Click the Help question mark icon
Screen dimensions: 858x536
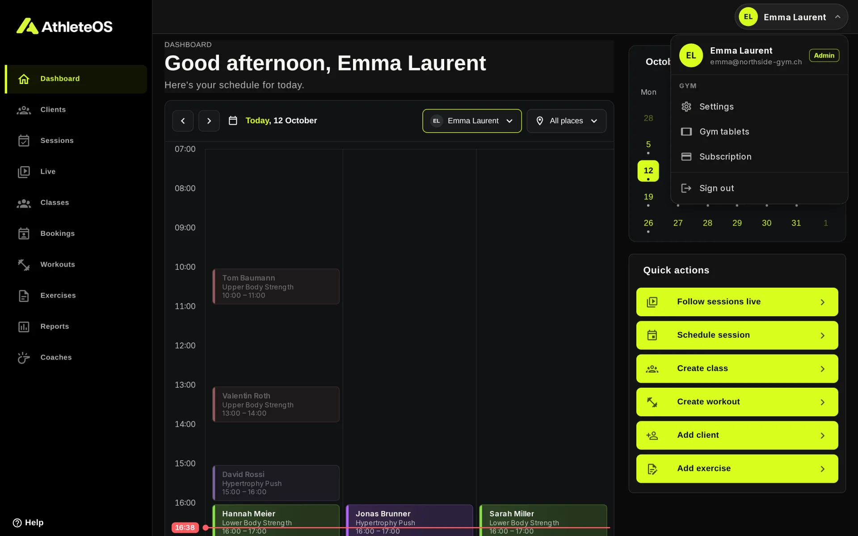click(x=17, y=523)
